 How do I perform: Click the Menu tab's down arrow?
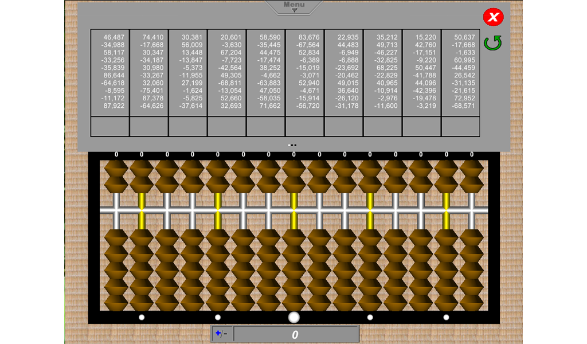[x=295, y=10]
